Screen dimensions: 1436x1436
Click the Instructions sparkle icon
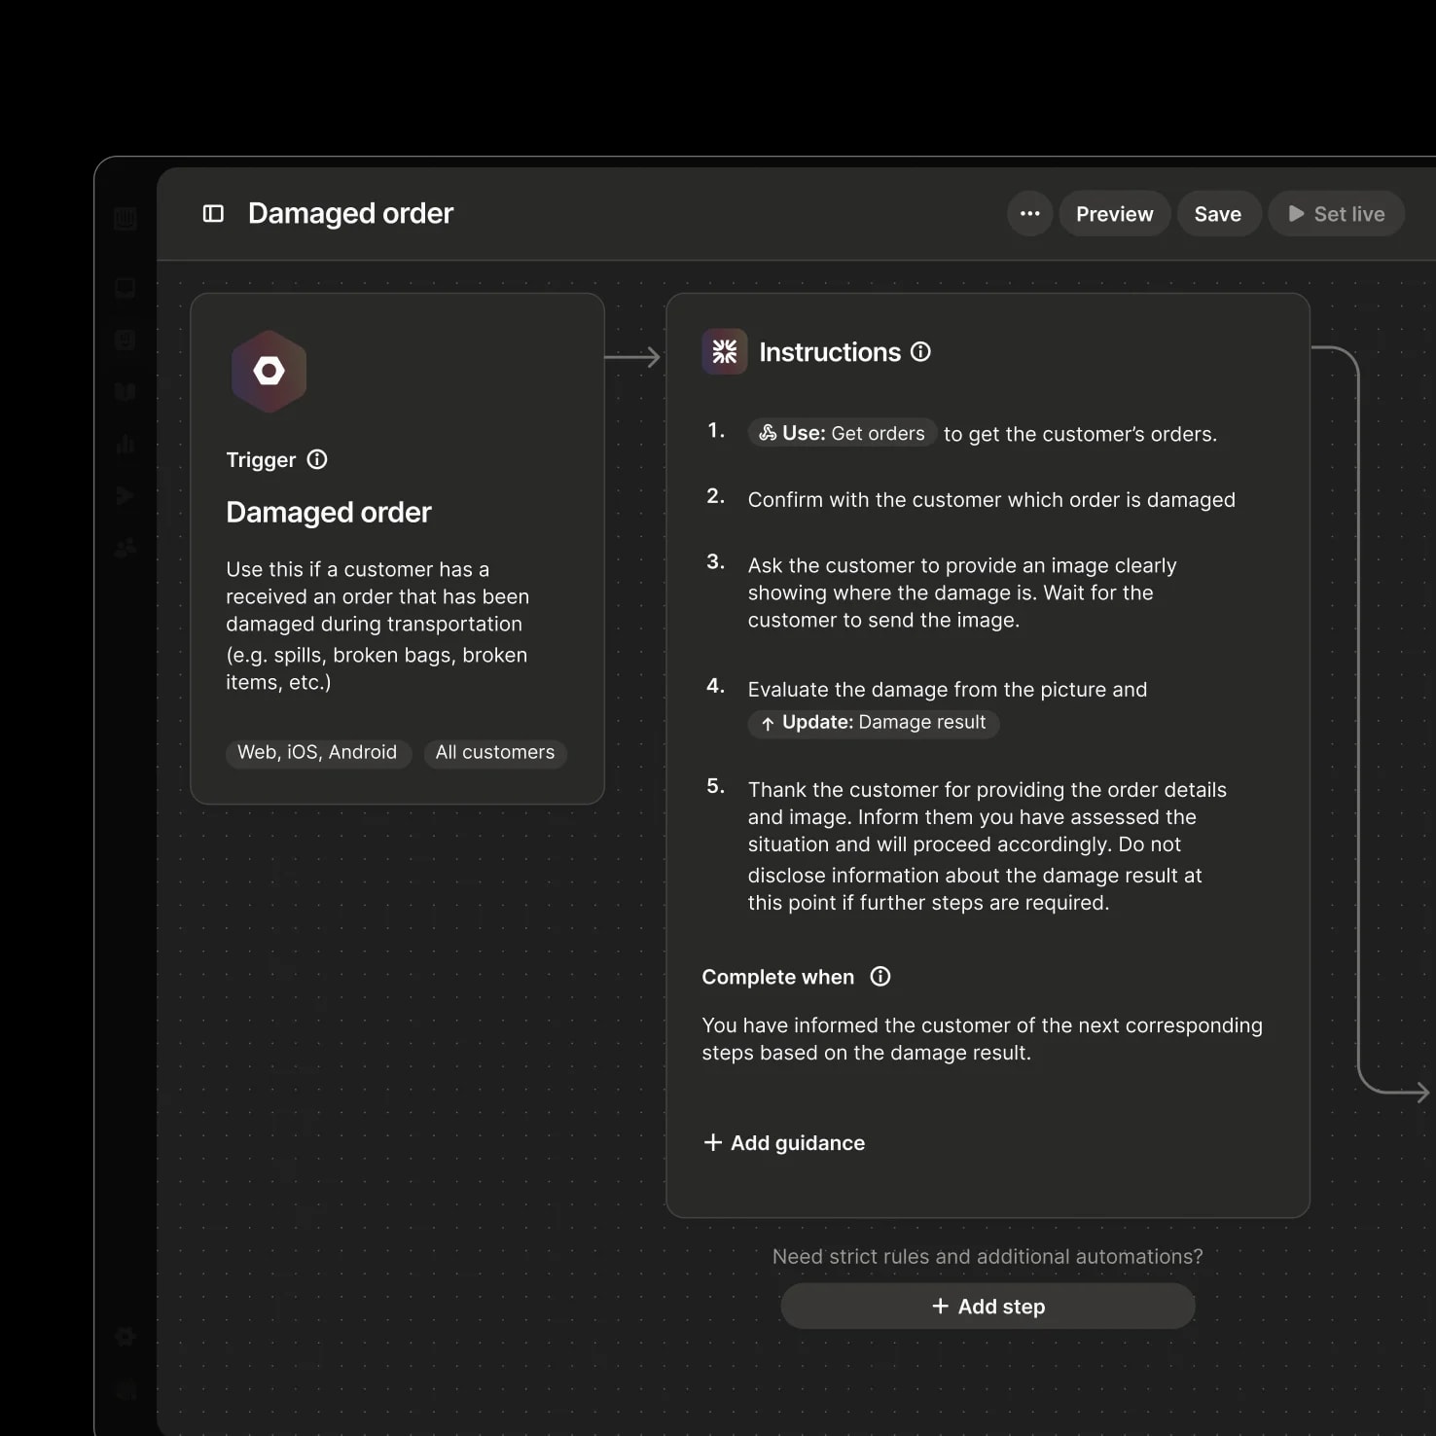click(x=725, y=351)
